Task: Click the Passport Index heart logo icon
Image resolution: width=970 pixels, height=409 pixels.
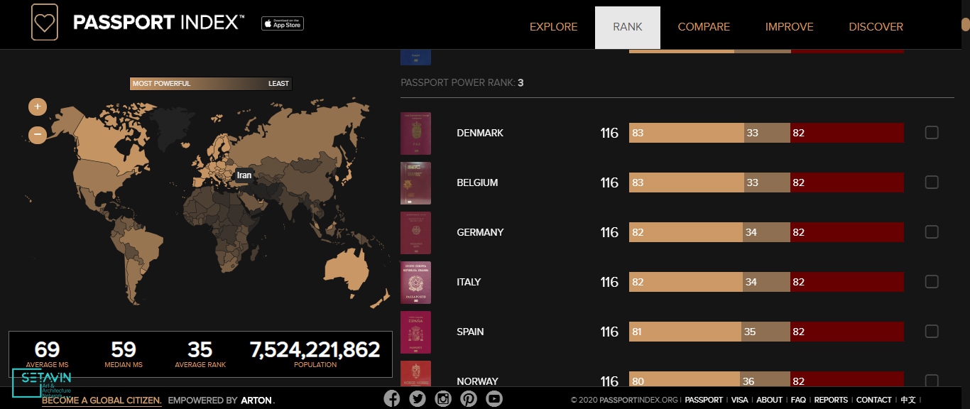Action: click(x=45, y=22)
